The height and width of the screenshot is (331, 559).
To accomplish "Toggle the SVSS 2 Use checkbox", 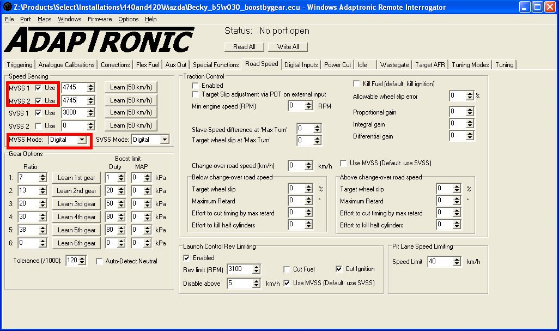I will [x=39, y=125].
